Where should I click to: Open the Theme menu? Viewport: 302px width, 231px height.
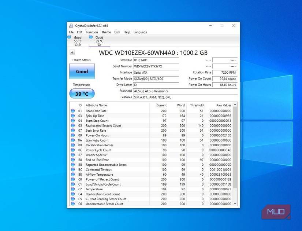pos(106,32)
